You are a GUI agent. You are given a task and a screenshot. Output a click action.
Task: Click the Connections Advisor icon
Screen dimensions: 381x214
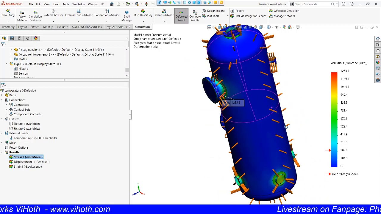[107, 11]
